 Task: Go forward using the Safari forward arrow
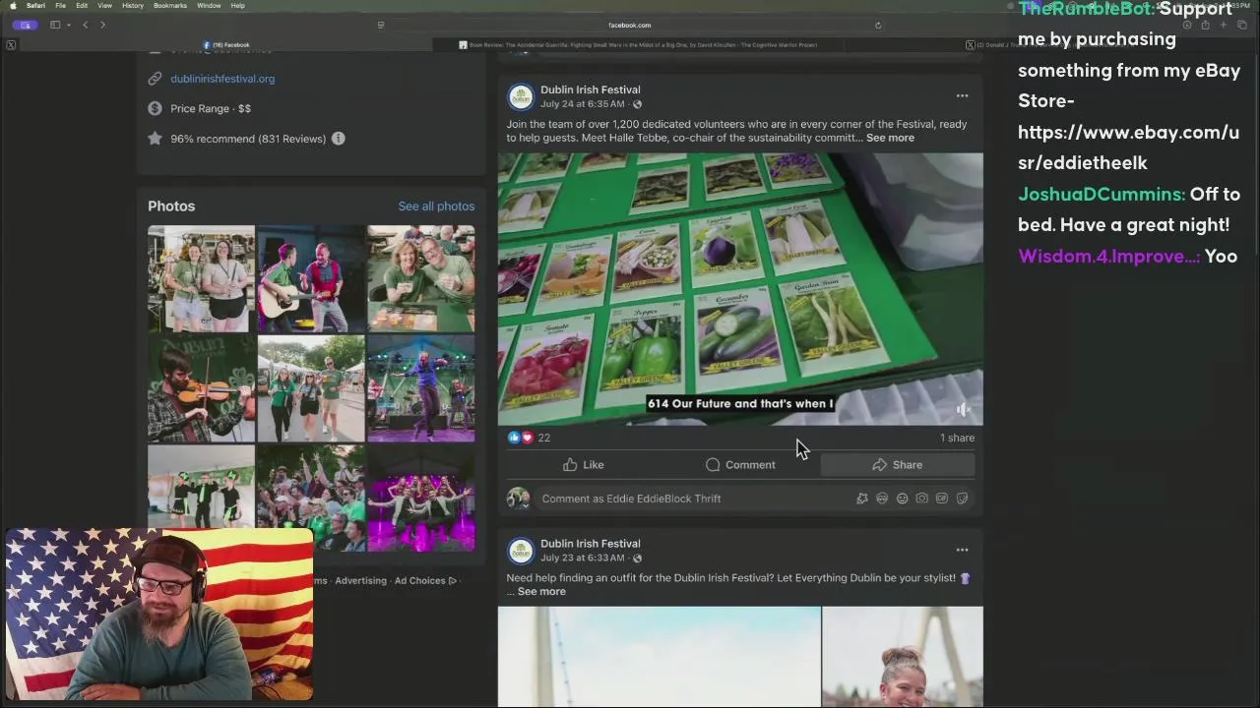tap(102, 25)
